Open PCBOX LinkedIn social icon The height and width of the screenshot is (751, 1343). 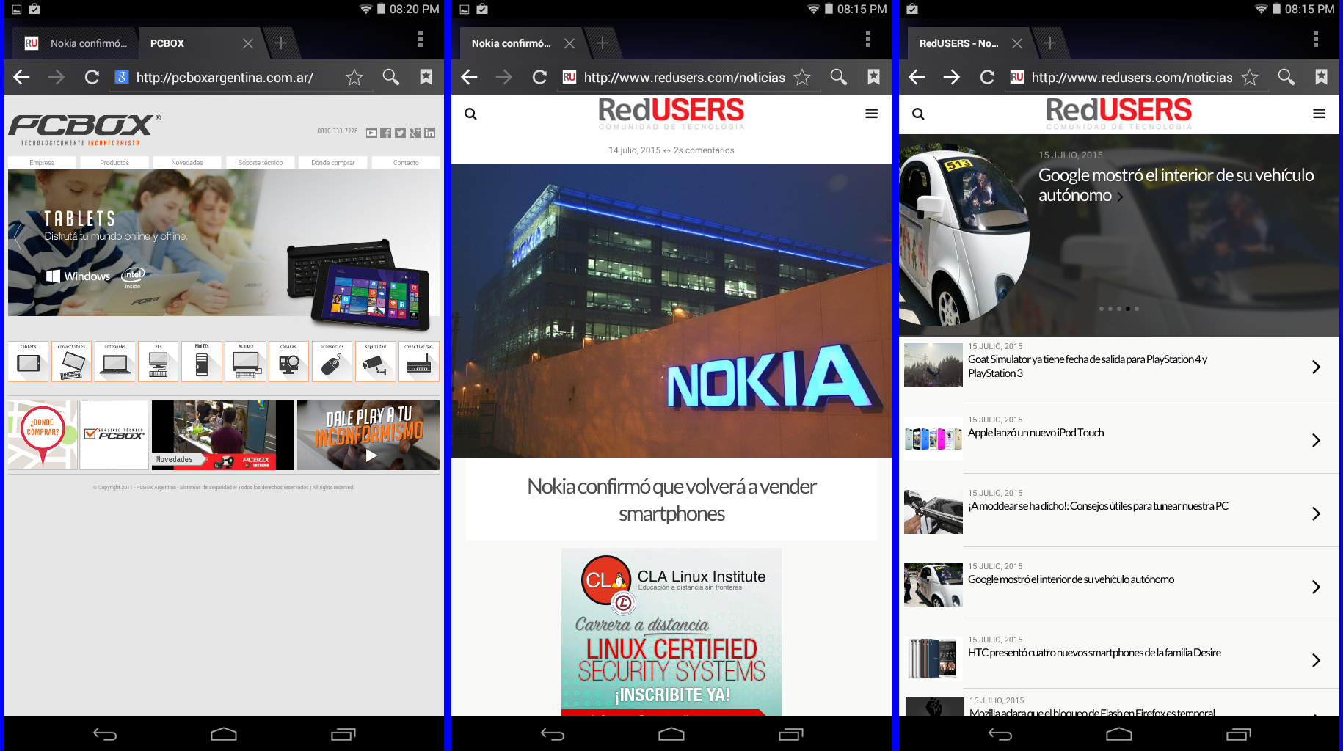[x=430, y=133]
